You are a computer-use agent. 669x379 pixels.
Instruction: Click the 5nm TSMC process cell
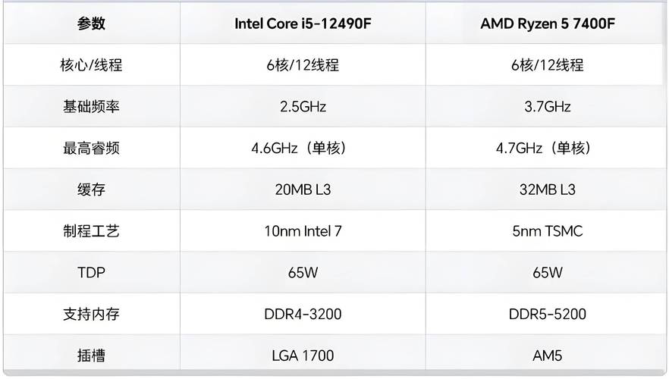(x=547, y=231)
